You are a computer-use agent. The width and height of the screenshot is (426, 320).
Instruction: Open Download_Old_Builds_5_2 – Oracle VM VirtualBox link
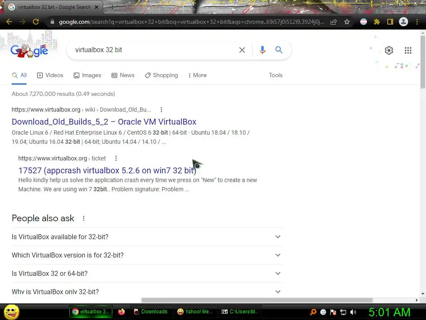coord(104,122)
